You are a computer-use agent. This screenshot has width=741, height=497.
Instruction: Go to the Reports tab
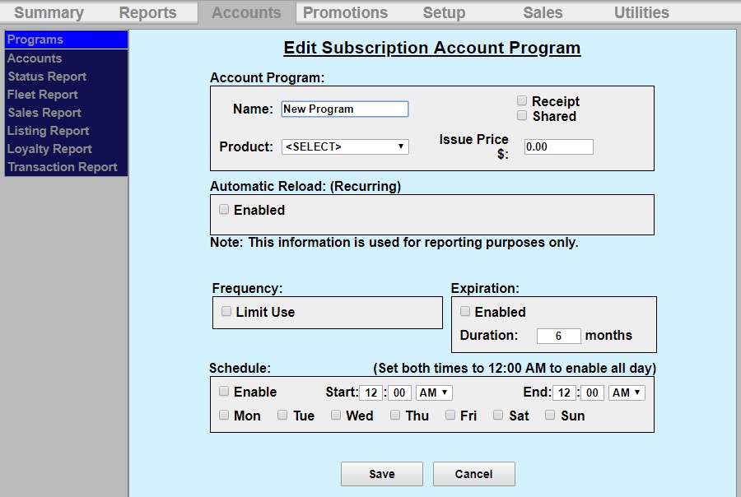[x=147, y=12]
